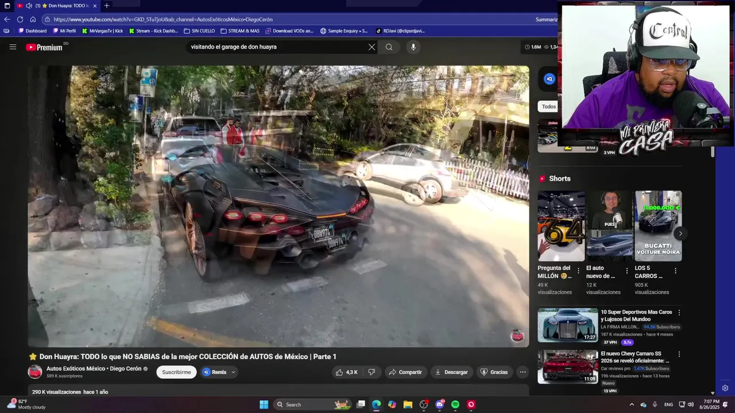Expand the Remix dropdown arrow

[233, 372]
